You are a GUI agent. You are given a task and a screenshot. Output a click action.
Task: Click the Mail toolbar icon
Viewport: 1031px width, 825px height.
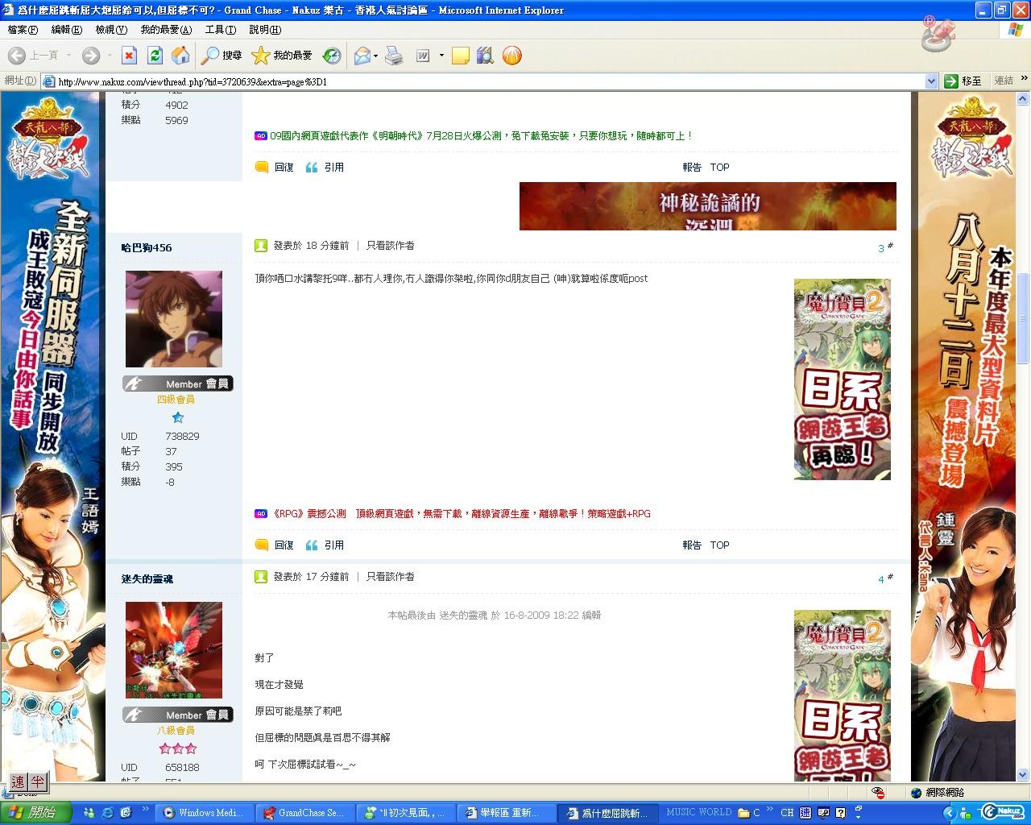click(x=362, y=56)
